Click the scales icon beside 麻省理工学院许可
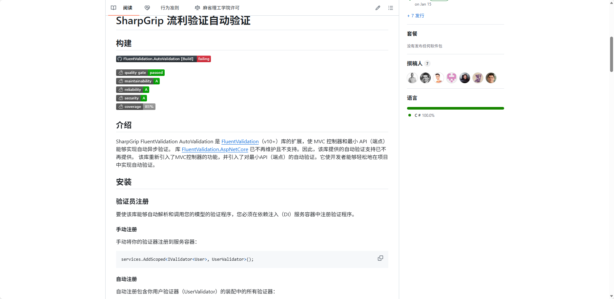614x299 pixels. [197, 8]
